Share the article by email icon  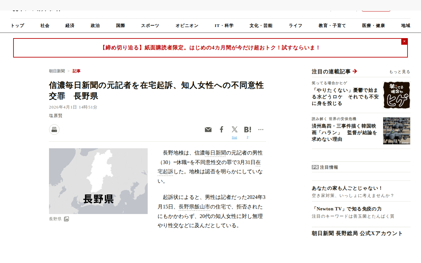pos(208,130)
